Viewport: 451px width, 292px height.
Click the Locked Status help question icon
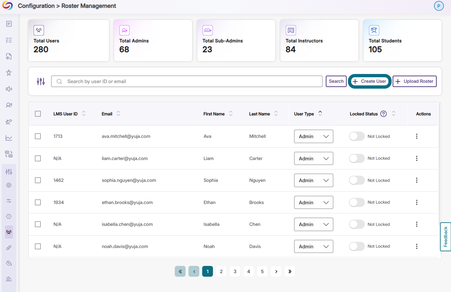click(383, 114)
